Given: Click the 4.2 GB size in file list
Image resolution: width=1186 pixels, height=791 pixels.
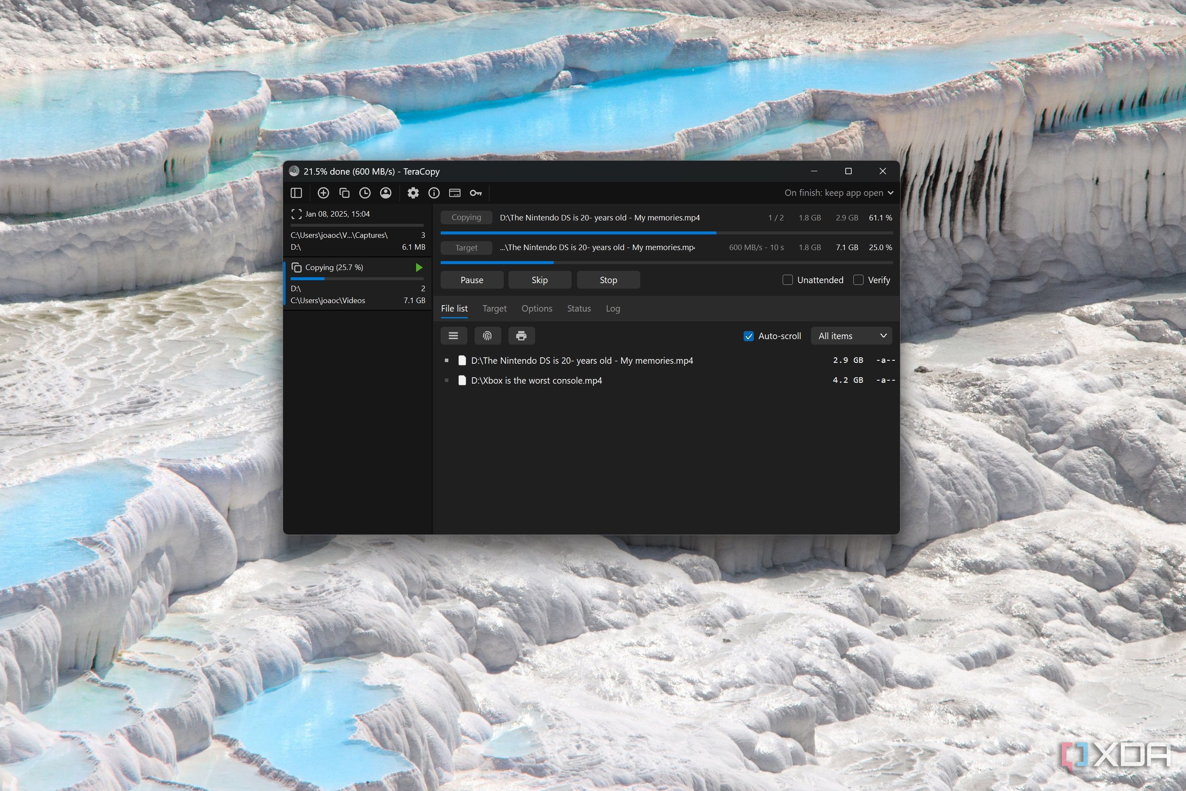Looking at the screenshot, I should [847, 380].
